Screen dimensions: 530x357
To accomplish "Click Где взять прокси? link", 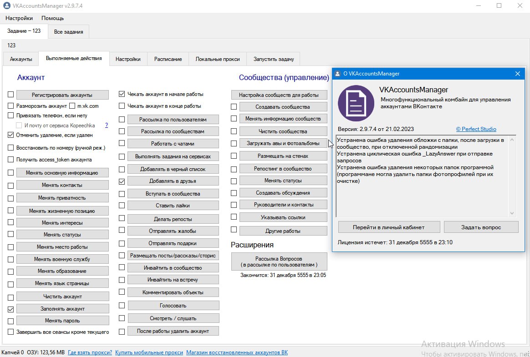I will pos(90,352).
